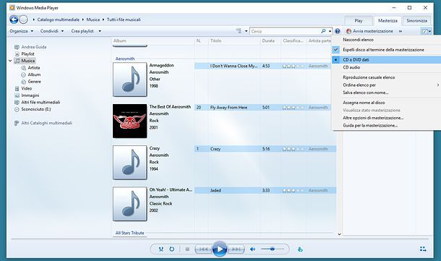The height and width of the screenshot is (261, 441).
Task: Switch to Now Playing mode icon
Action: point(423,249)
